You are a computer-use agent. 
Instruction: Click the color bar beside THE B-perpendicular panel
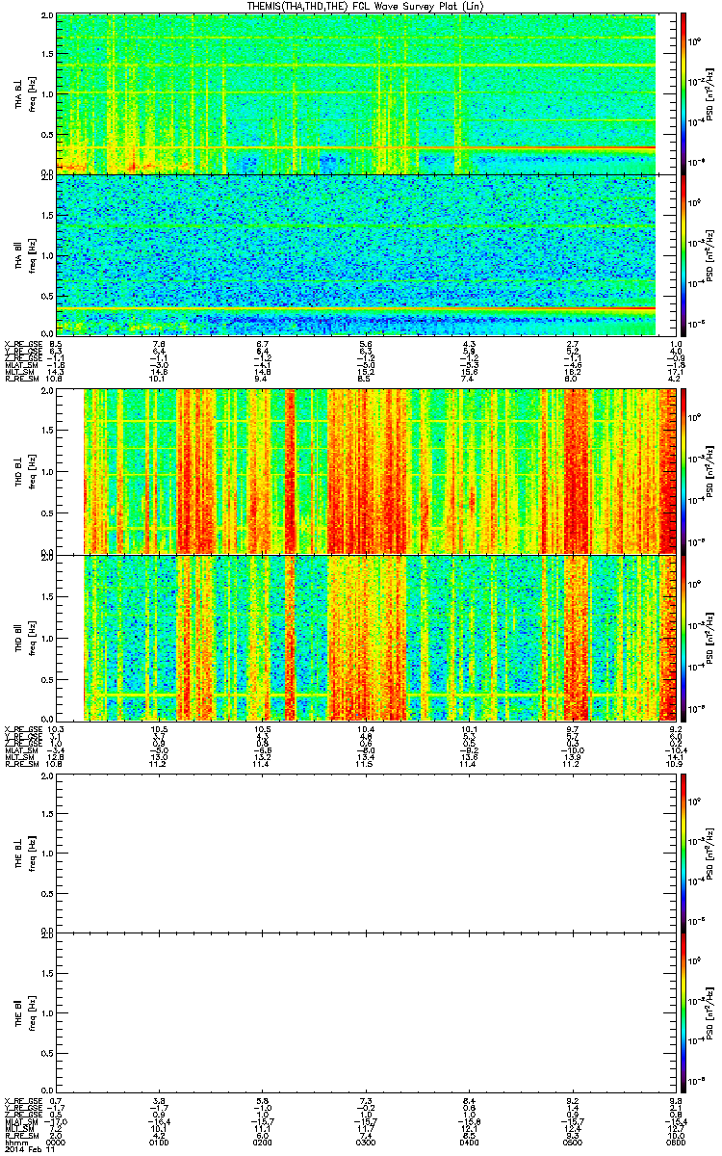(x=683, y=853)
